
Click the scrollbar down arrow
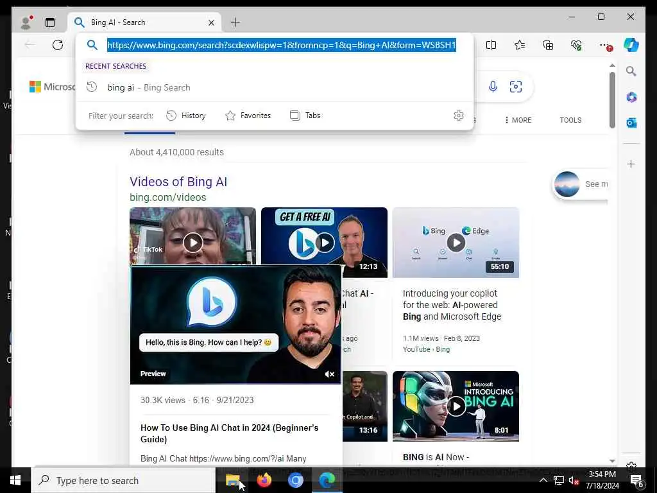click(612, 461)
